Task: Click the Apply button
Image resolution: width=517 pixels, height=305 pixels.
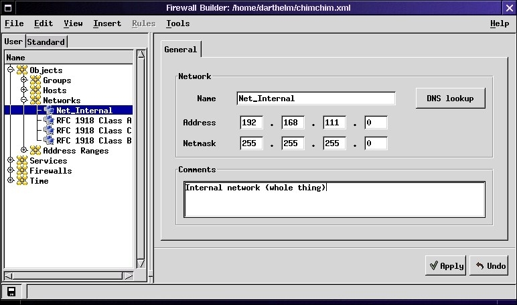Action: point(445,265)
